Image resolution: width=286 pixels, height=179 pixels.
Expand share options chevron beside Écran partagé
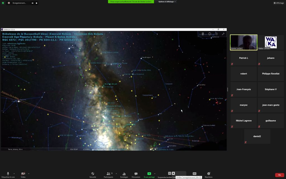[155, 174]
